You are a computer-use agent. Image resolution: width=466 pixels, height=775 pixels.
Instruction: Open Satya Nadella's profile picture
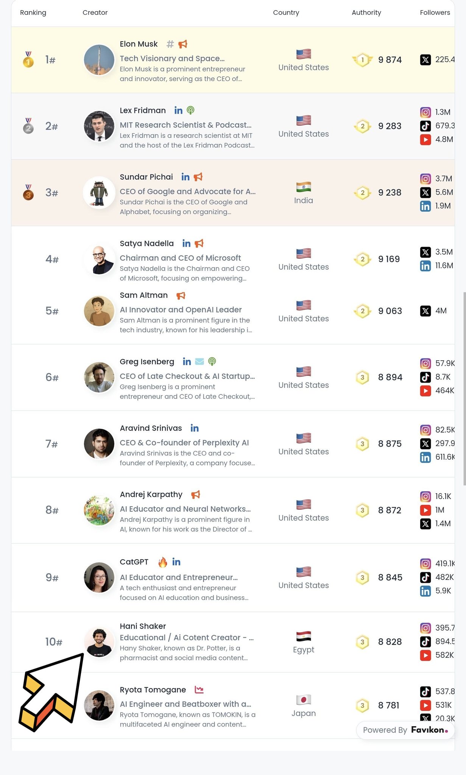click(99, 259)
